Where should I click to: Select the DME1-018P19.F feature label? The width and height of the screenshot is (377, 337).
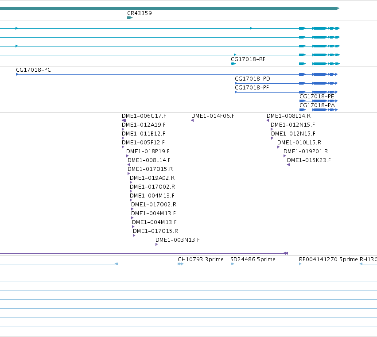[x=148, y=151]
